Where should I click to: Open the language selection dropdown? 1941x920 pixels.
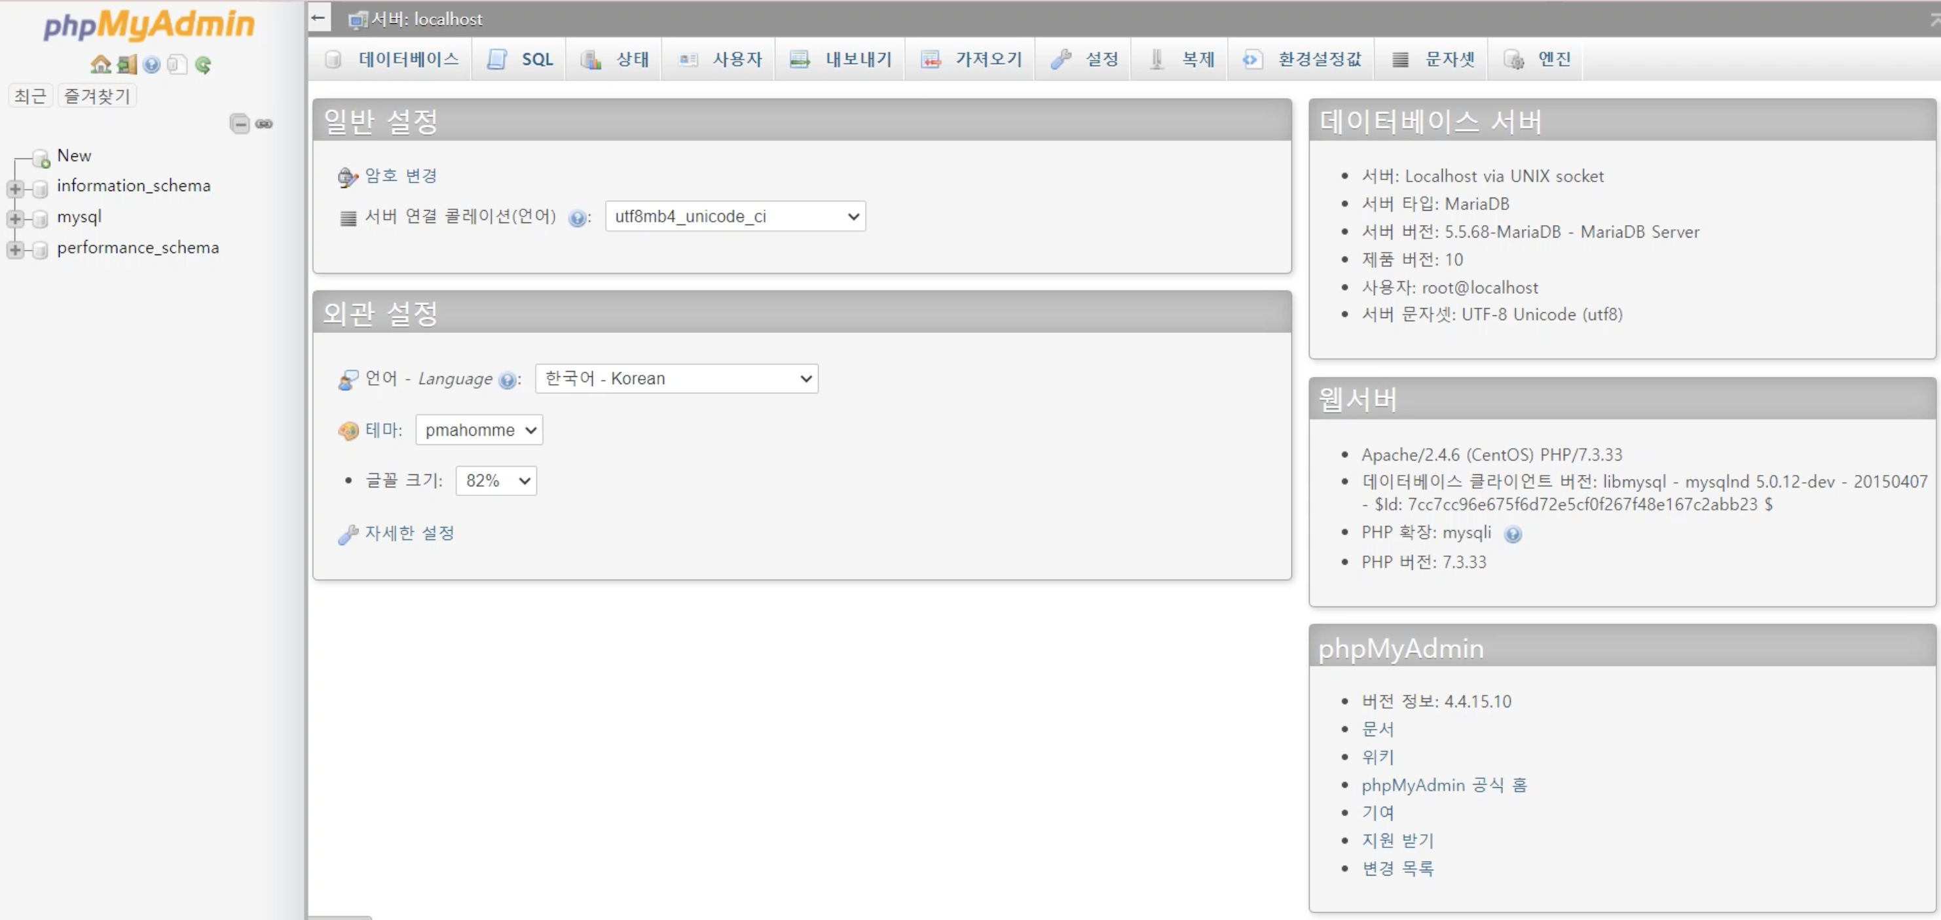click(676, 379)
